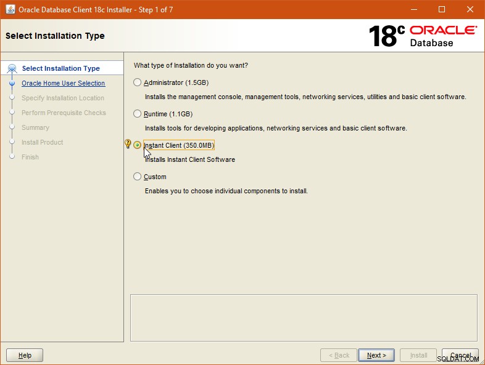
Task: Click the Next button to continue
Action: [376, 355]
